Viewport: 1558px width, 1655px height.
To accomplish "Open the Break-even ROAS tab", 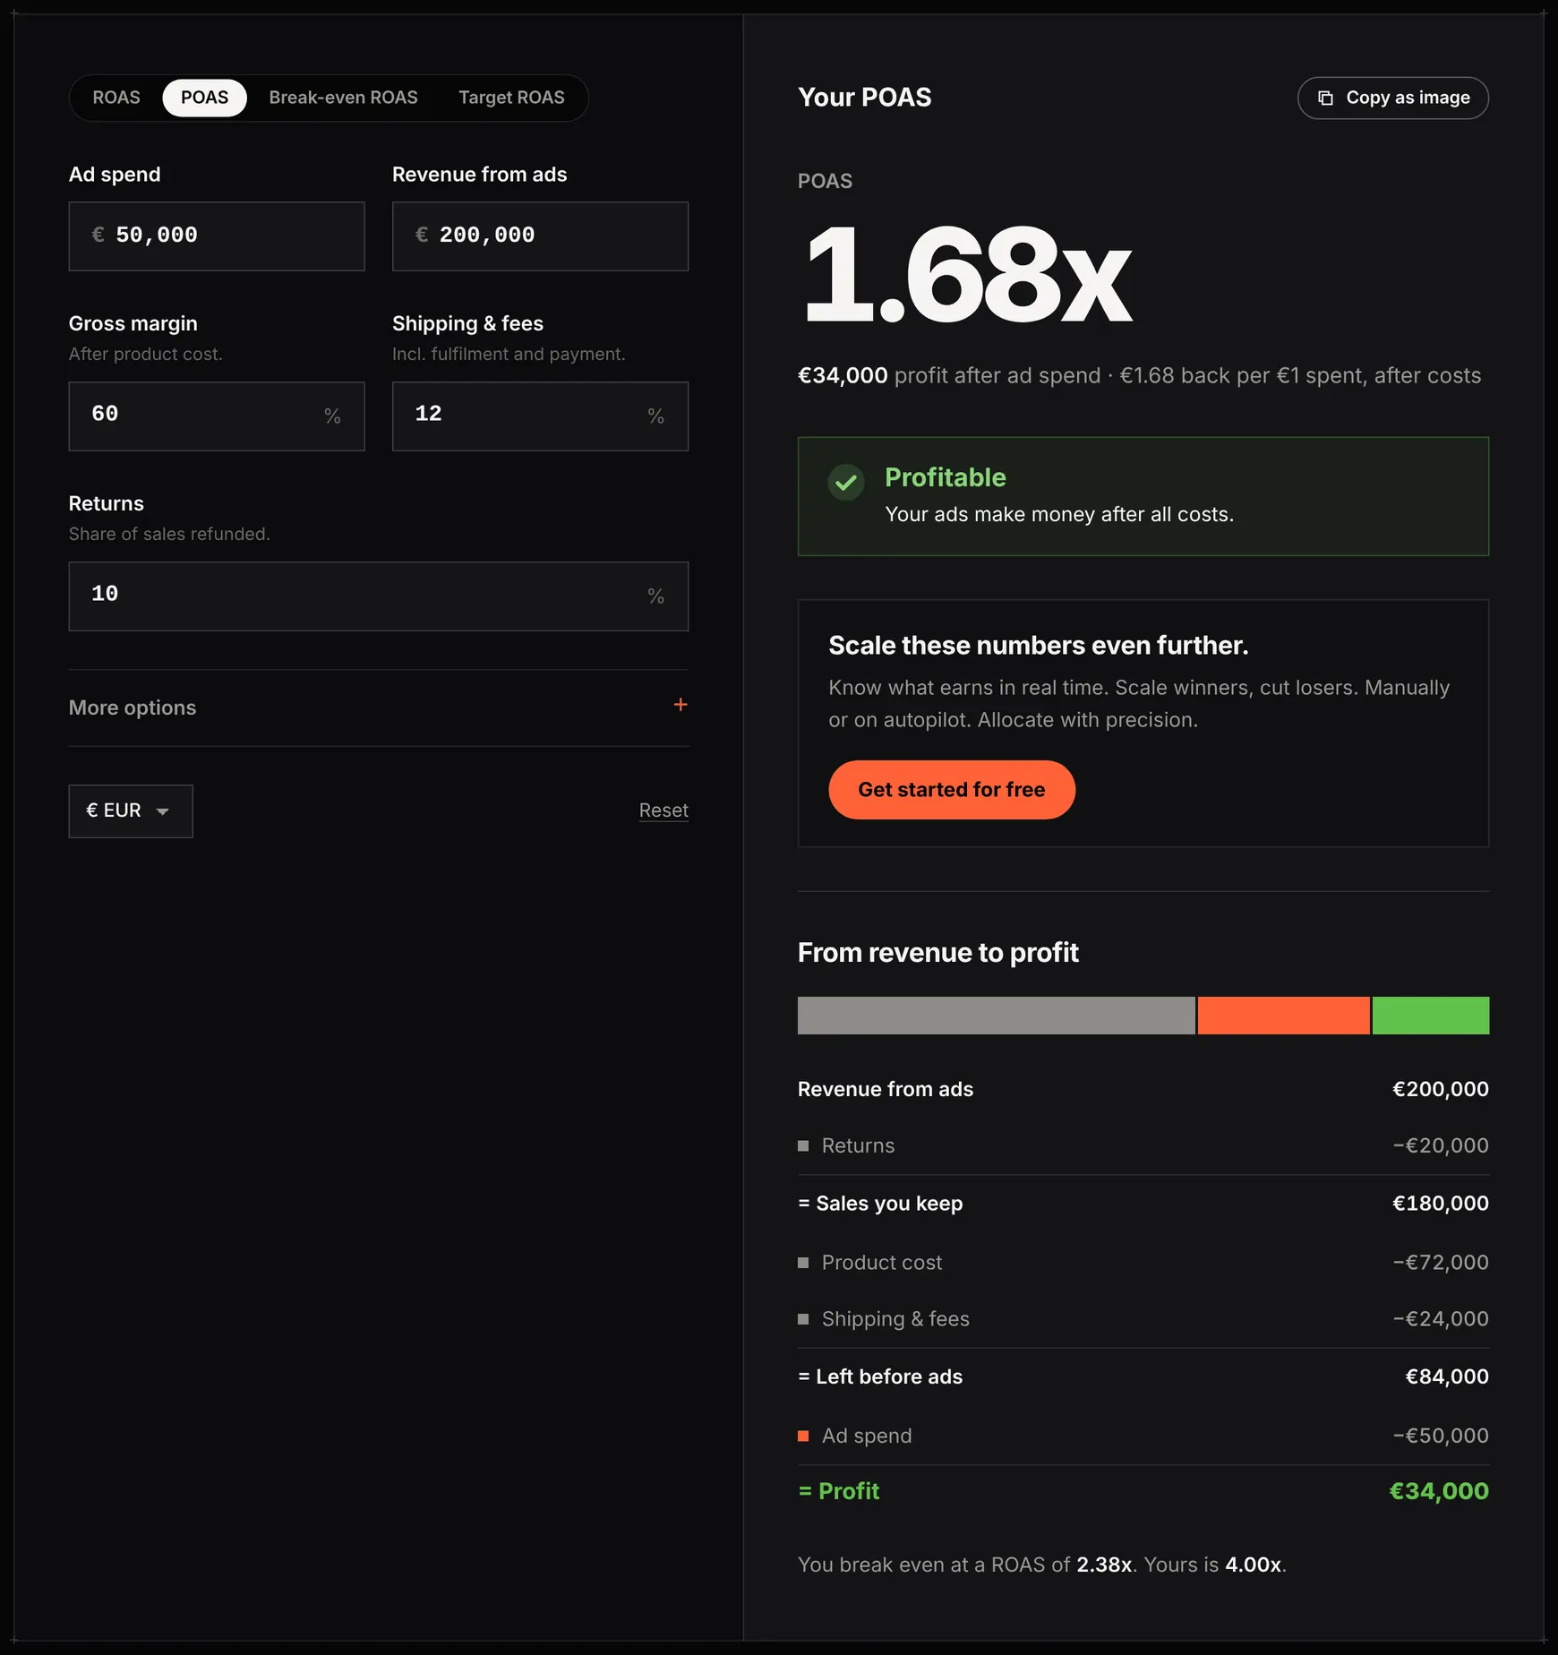I will [x=343, y=98].
